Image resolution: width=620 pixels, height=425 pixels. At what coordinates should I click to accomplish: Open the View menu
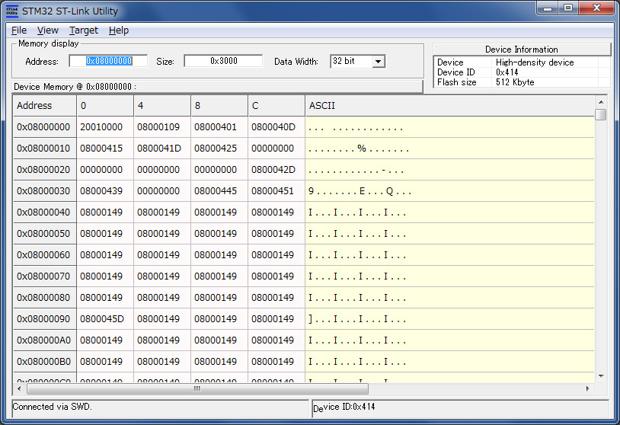point(48,30)
